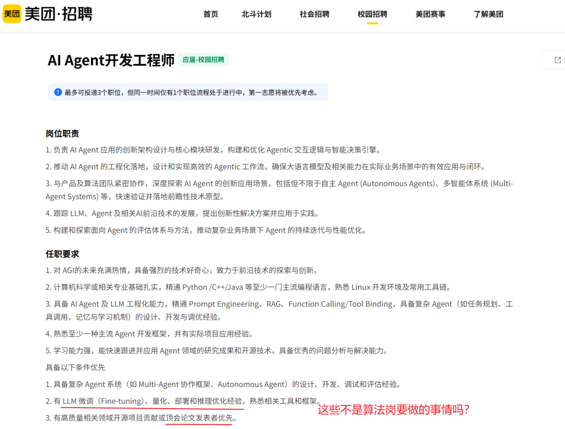Click duty line 1 about 创新架构设计
565x429 pixels.
[x=213, y=150]
